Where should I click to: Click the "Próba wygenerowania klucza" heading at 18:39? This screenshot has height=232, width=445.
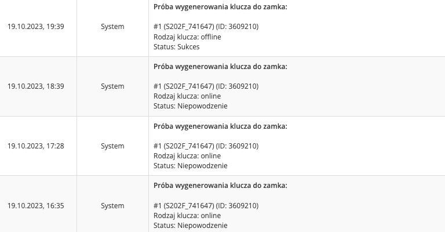click(220, 67)
